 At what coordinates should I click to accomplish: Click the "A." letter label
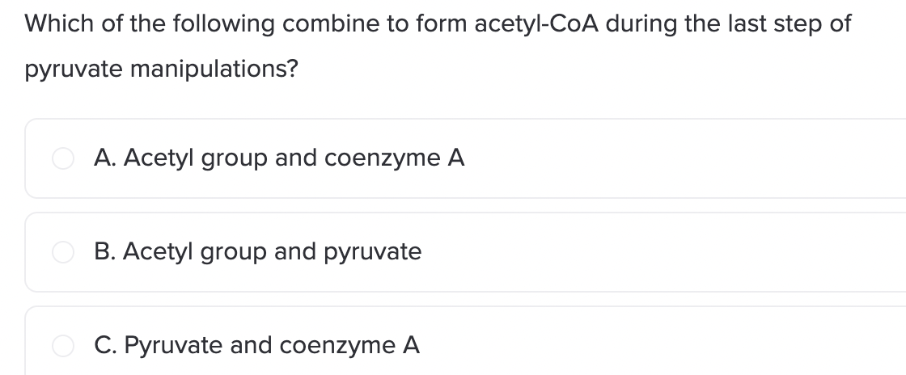pos(105,158)
